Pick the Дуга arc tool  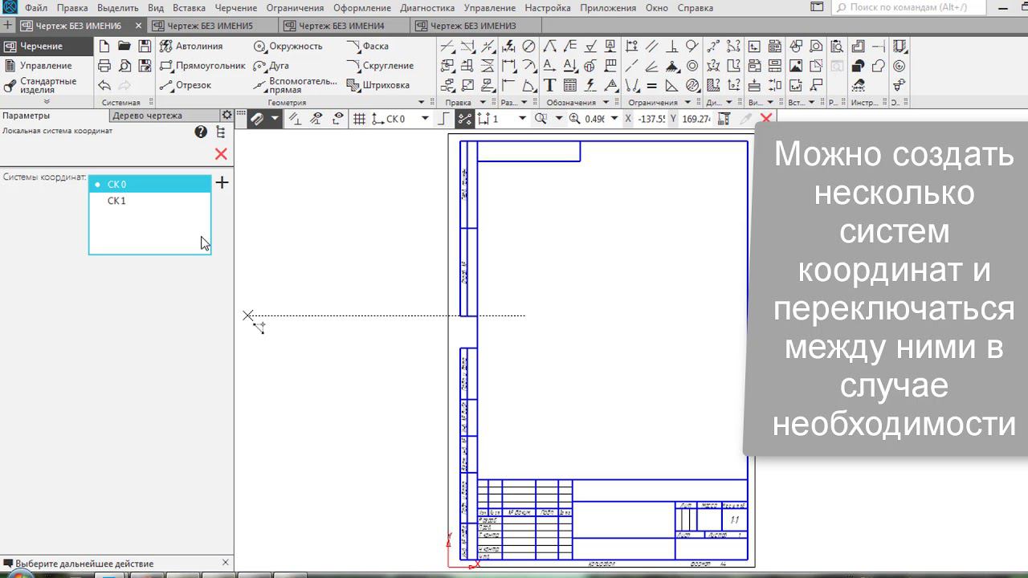[x=271, y=66]
